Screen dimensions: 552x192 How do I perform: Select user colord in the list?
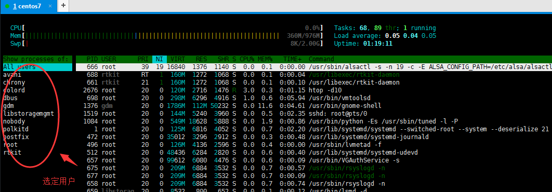(14, 90)
